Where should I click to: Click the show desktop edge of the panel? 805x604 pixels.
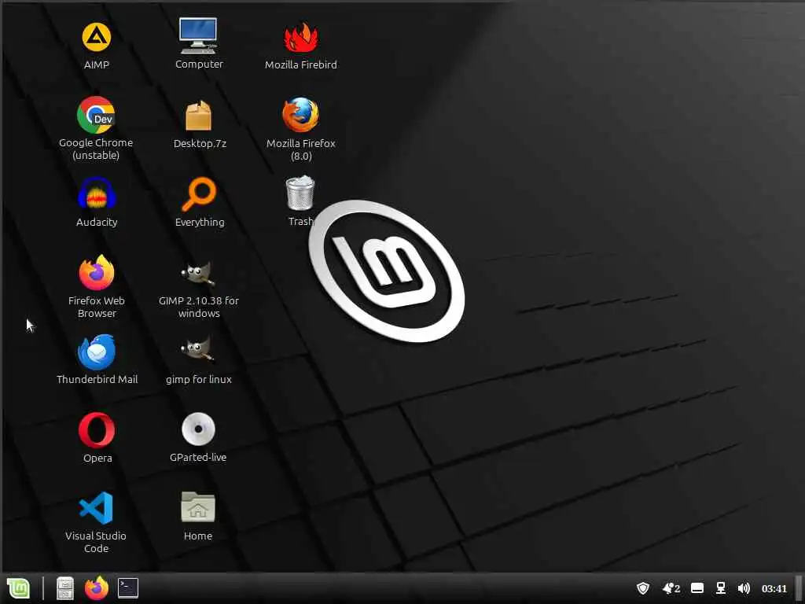tap(799, 588)
